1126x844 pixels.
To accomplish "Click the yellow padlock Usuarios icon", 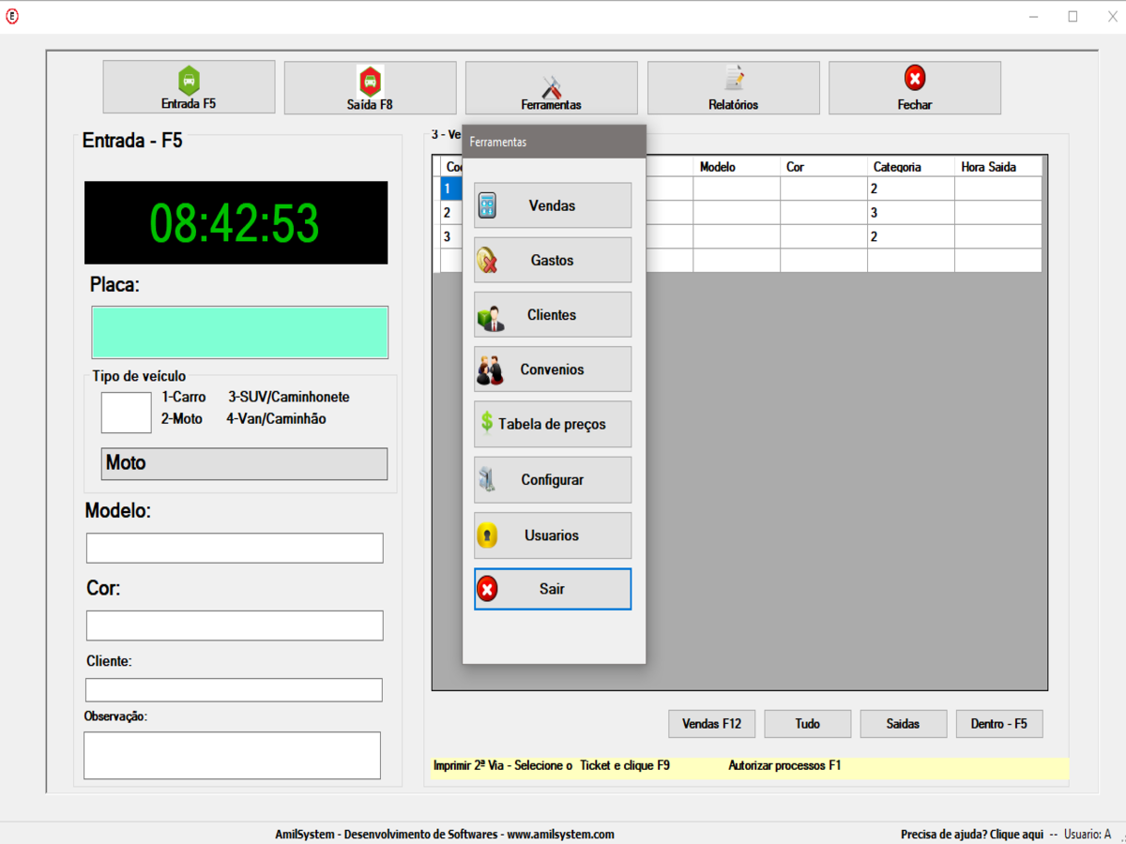I will pos(487,535).
